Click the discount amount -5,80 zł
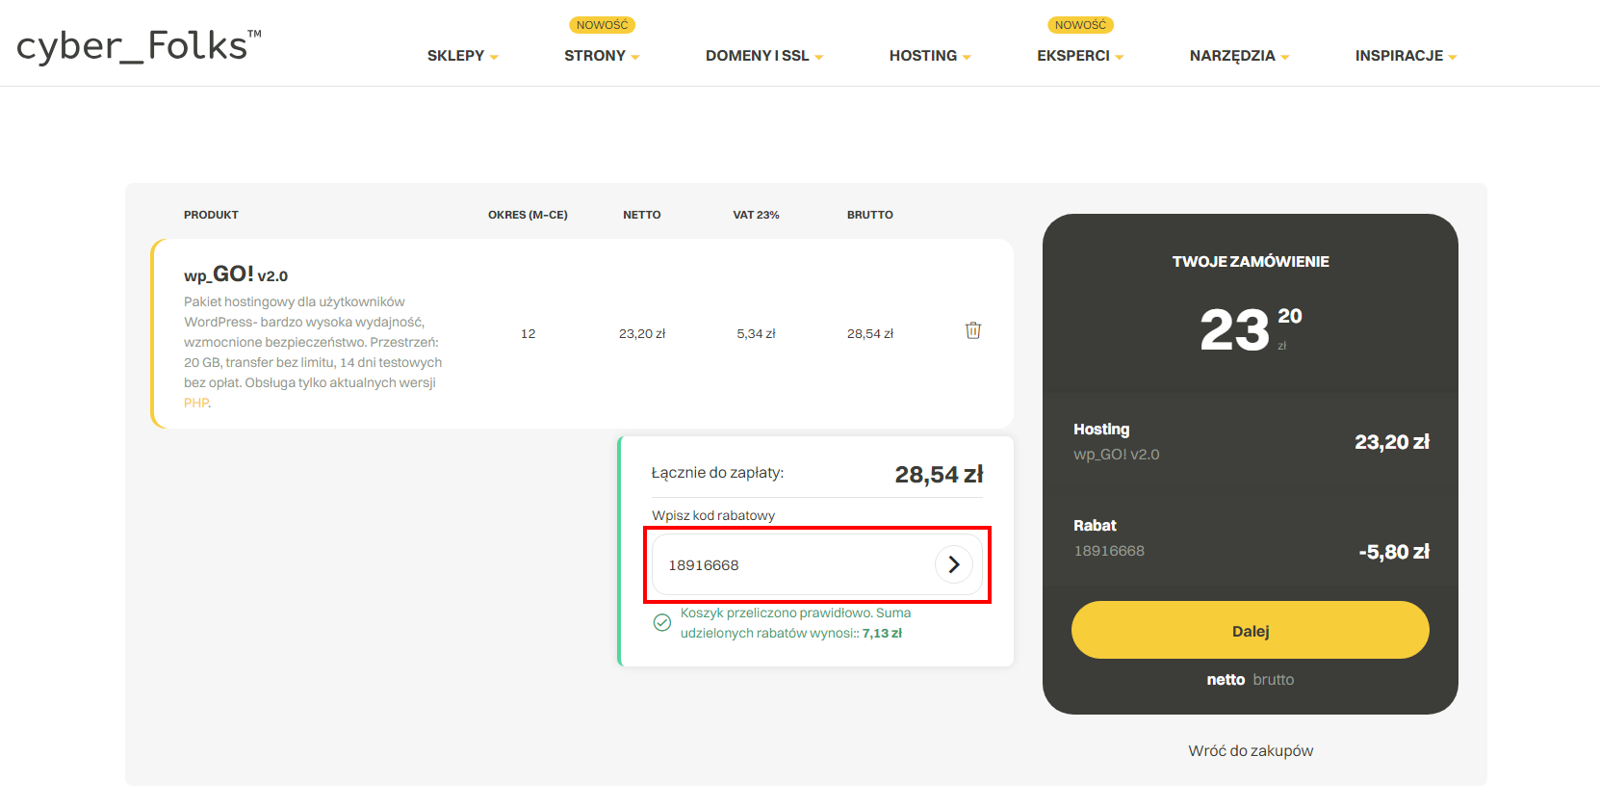 tap(1394, 552)
